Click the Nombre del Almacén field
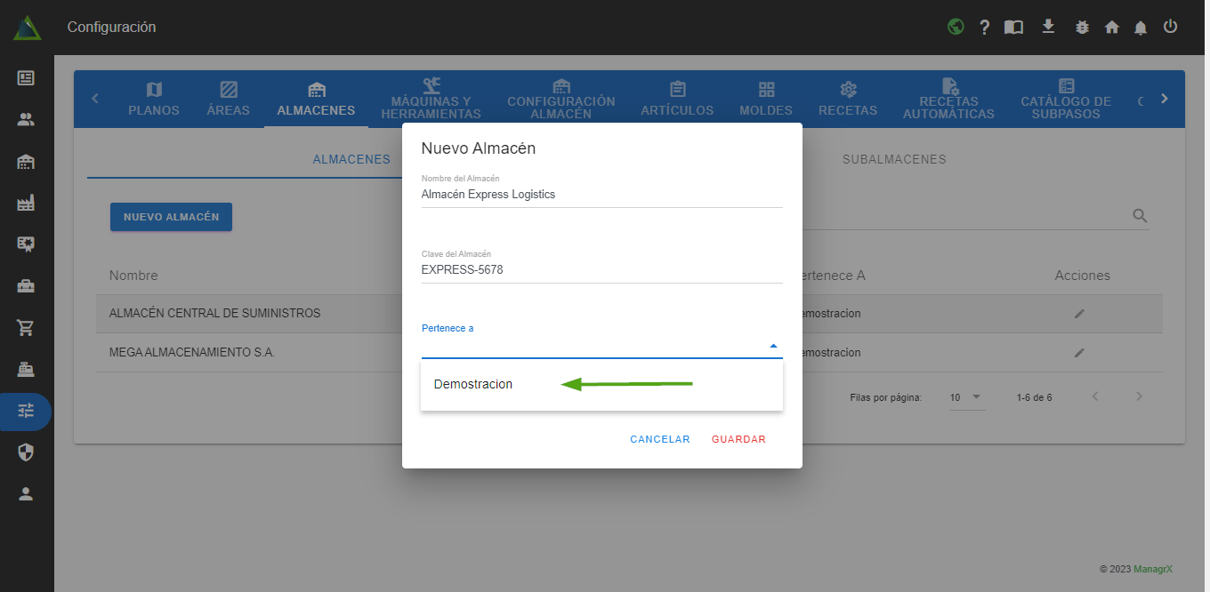Image resolution: width=1210 pixels, height=592 pixels. (601, 194)
